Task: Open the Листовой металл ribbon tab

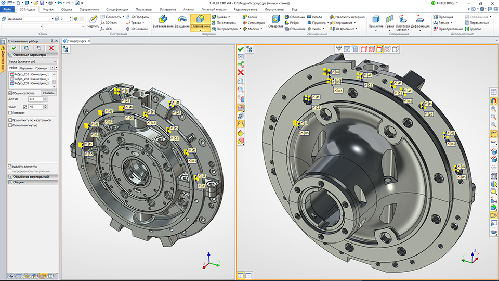Action: (214, 9)
